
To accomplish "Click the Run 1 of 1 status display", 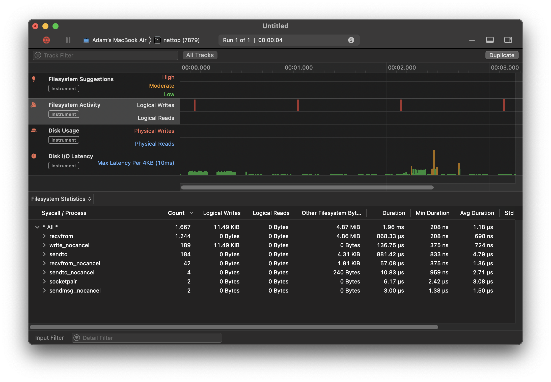I will point(289,40).
